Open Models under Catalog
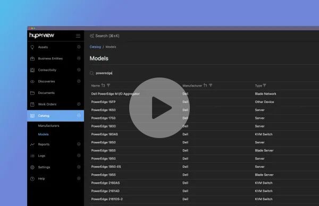 click(x=44, y=134)
